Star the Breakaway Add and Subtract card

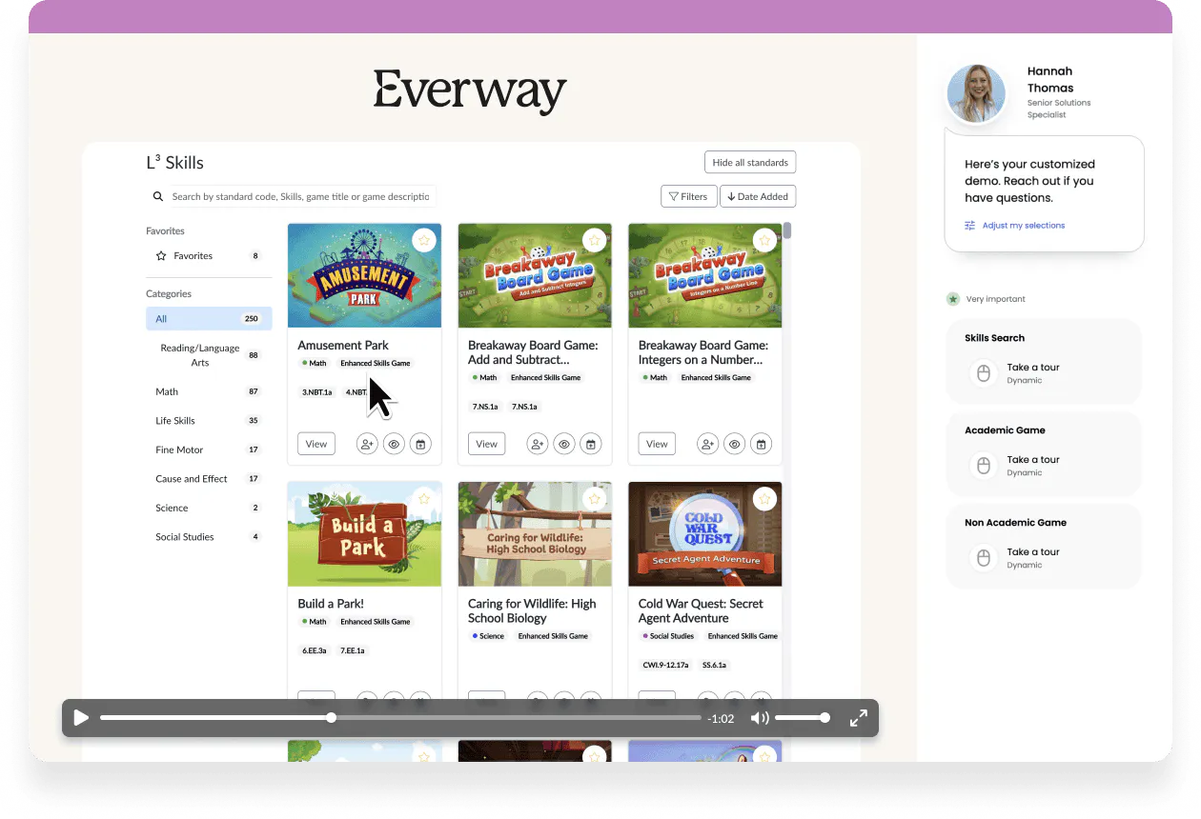(x=595, y=240)
